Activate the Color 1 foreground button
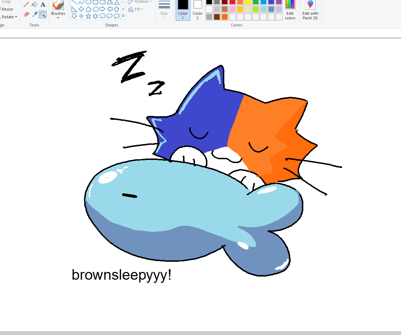401x335 pixels. tap(183, 10)
